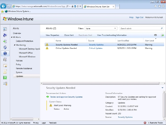Screen dimensions: 166x125
Task: Click the export list icon
Action: (x=163, y=35)
